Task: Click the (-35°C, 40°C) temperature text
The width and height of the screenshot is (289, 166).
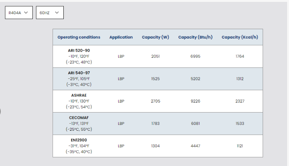Action: pyautogui.click(x=79, y=152)
